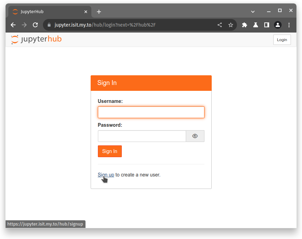Click the browser back arrow
The width and height of the screenshot is (302, 239).
pos(13,25)
